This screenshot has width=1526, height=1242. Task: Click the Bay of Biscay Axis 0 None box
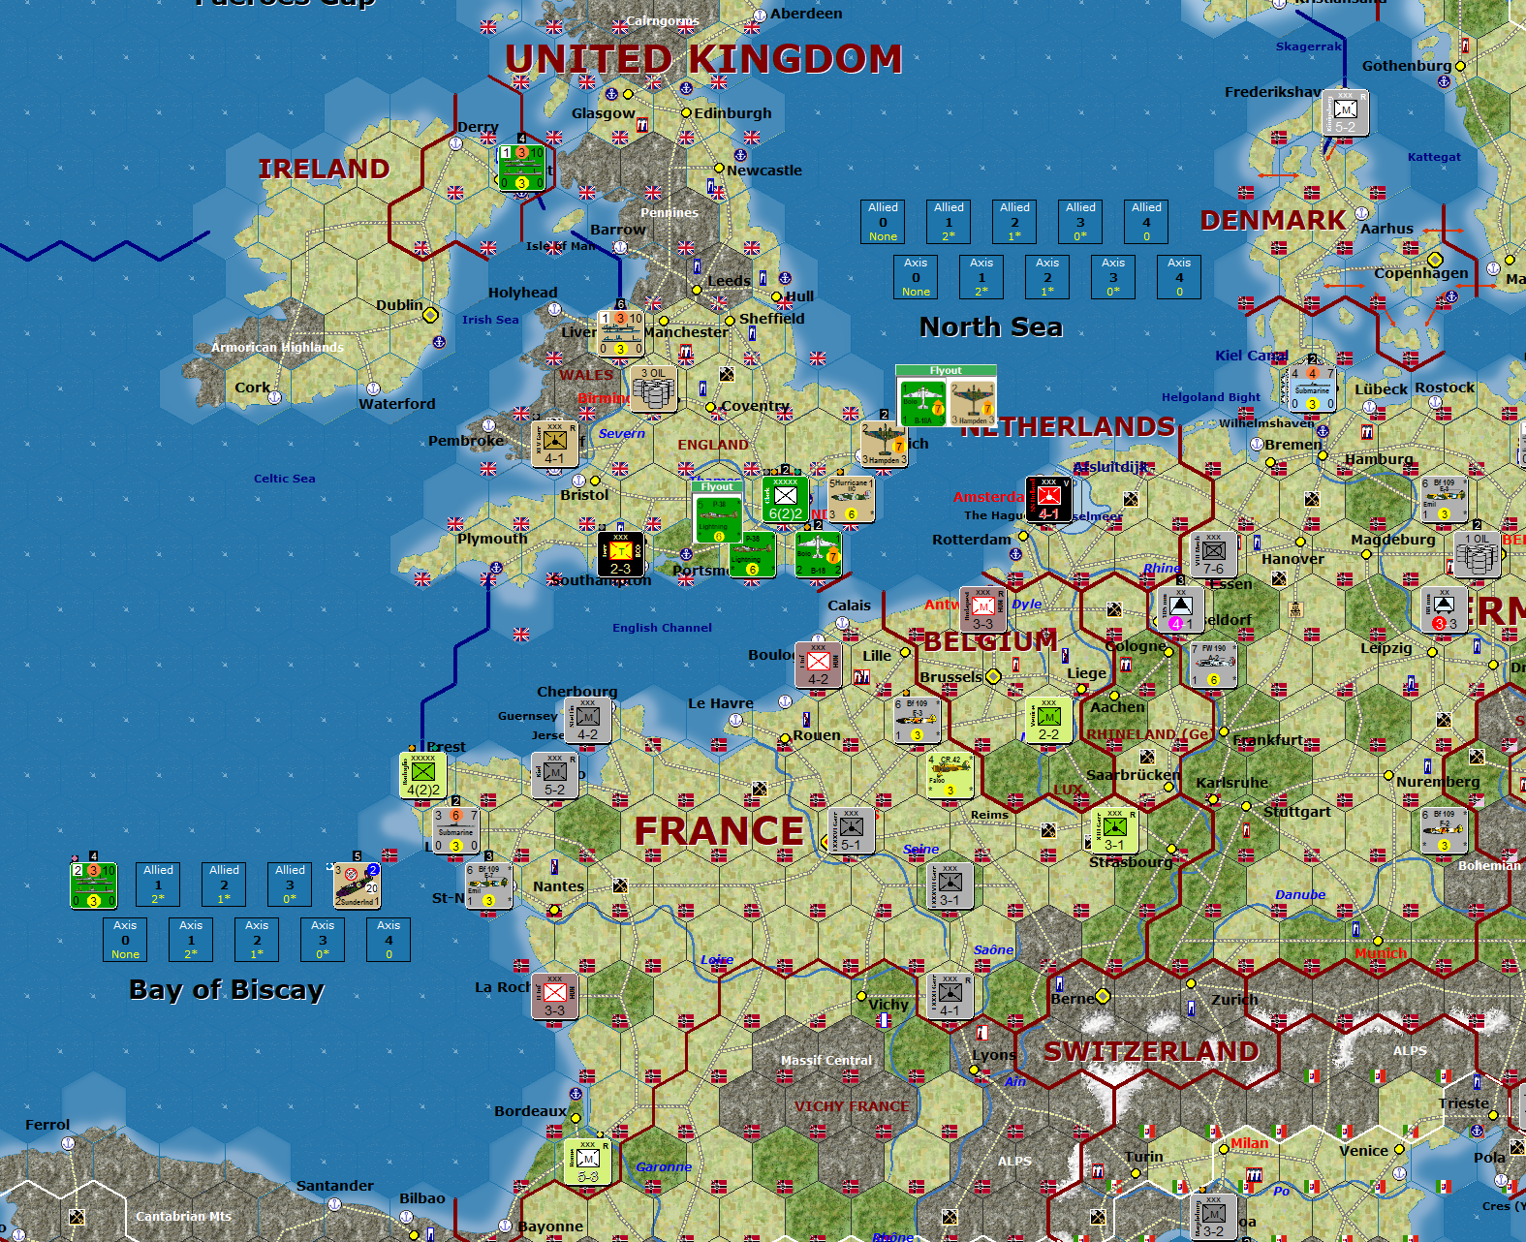click(x=125, y=940)
